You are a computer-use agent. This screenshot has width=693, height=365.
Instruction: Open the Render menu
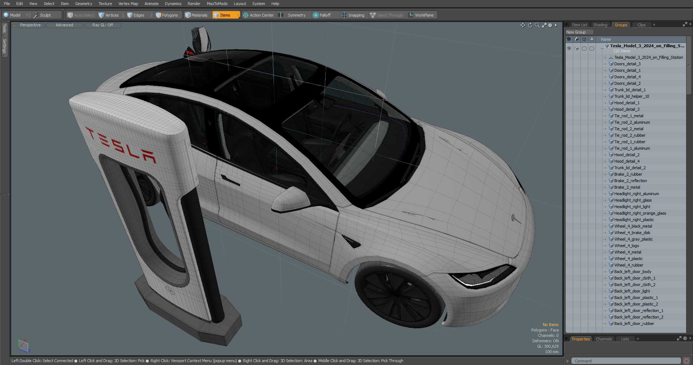(x=194, y=4)
